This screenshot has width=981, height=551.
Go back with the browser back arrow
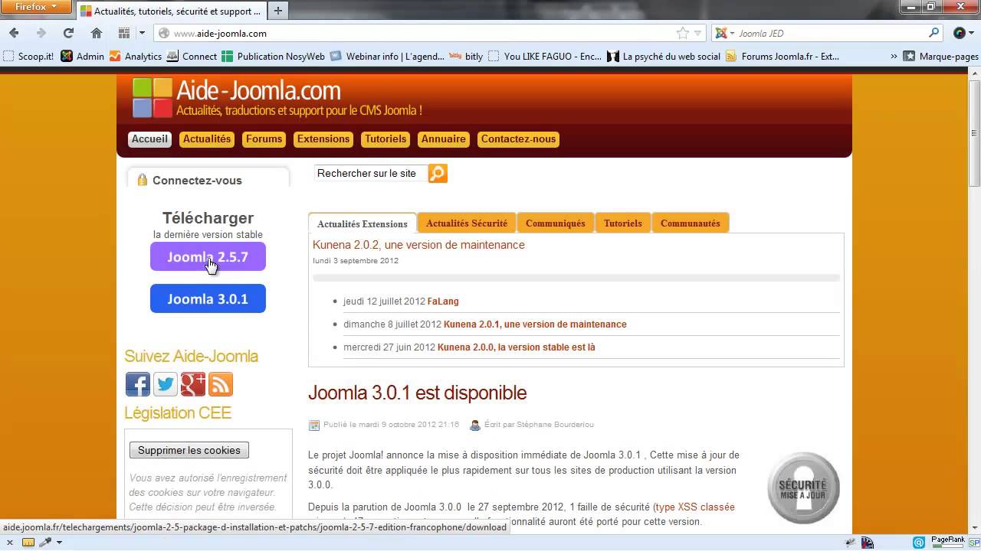pyautogui.click(x=14, y=33)
